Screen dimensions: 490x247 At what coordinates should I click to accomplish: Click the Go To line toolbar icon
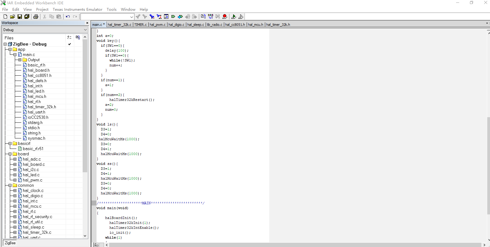click(x=166, y=17)
